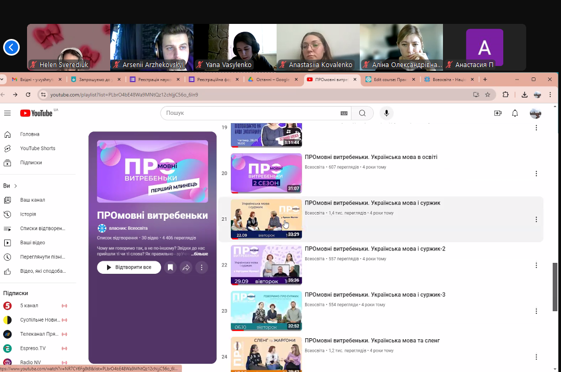Expand the "Ви" section chevron
Viewport: 561px width, 372px height.
pyautogui.click(x=16, y=186)
